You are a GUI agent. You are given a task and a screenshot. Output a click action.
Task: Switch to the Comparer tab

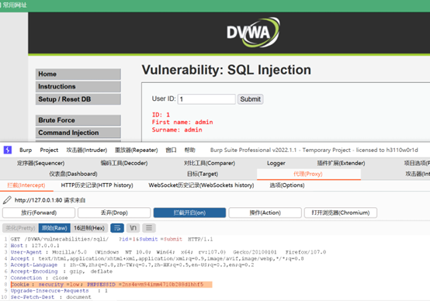coord(210,163)
